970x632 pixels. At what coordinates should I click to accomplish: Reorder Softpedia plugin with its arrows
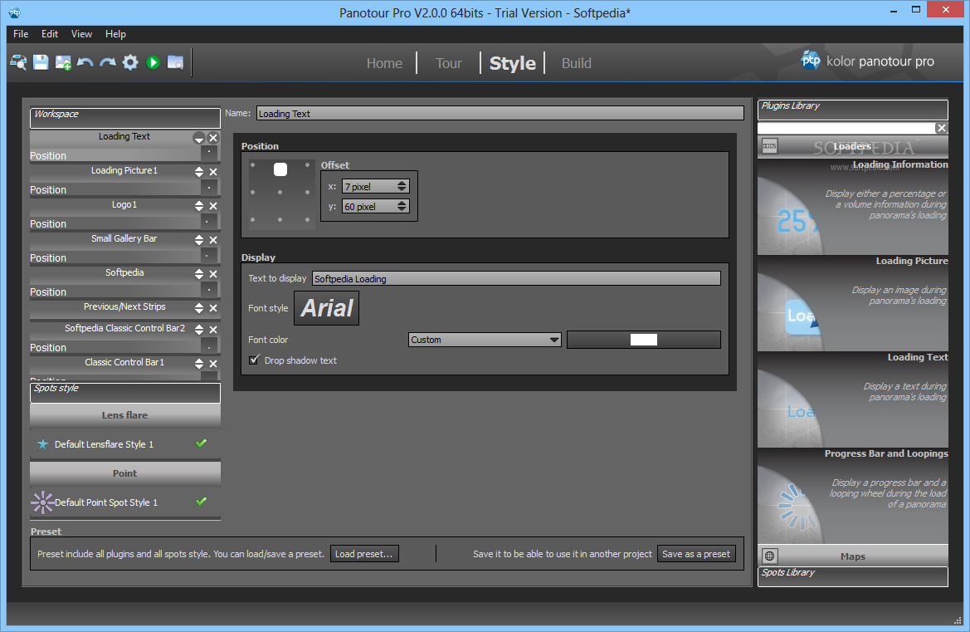pos(198,274)
